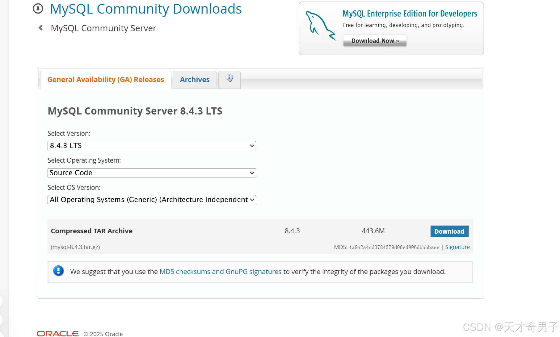560x337 pixels.
Task: Click the Download Now » banner button
Action: (375, 41)
